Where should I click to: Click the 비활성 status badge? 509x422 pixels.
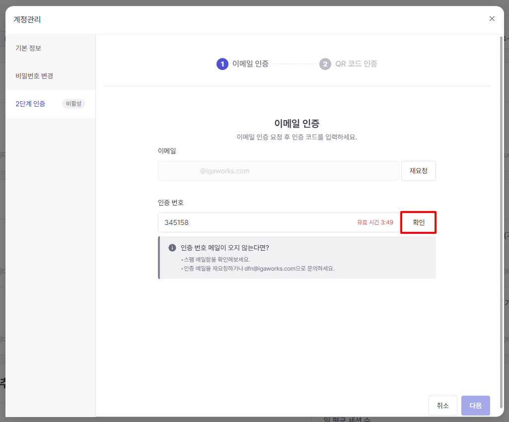pos(73,104)
